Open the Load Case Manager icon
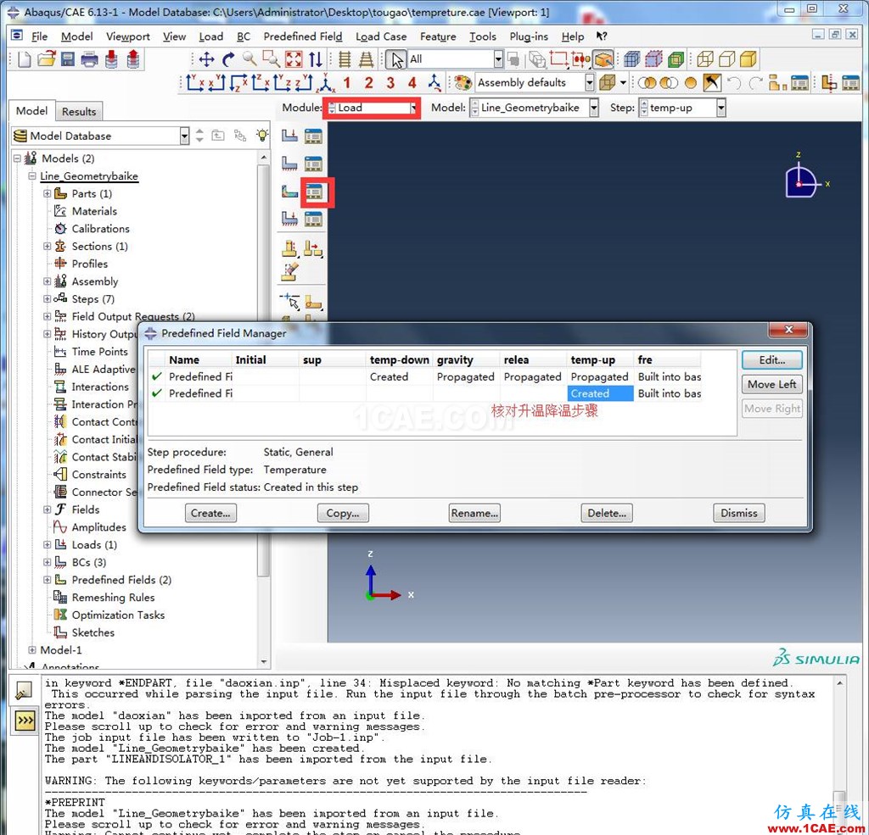 click(x=313, y=220)
